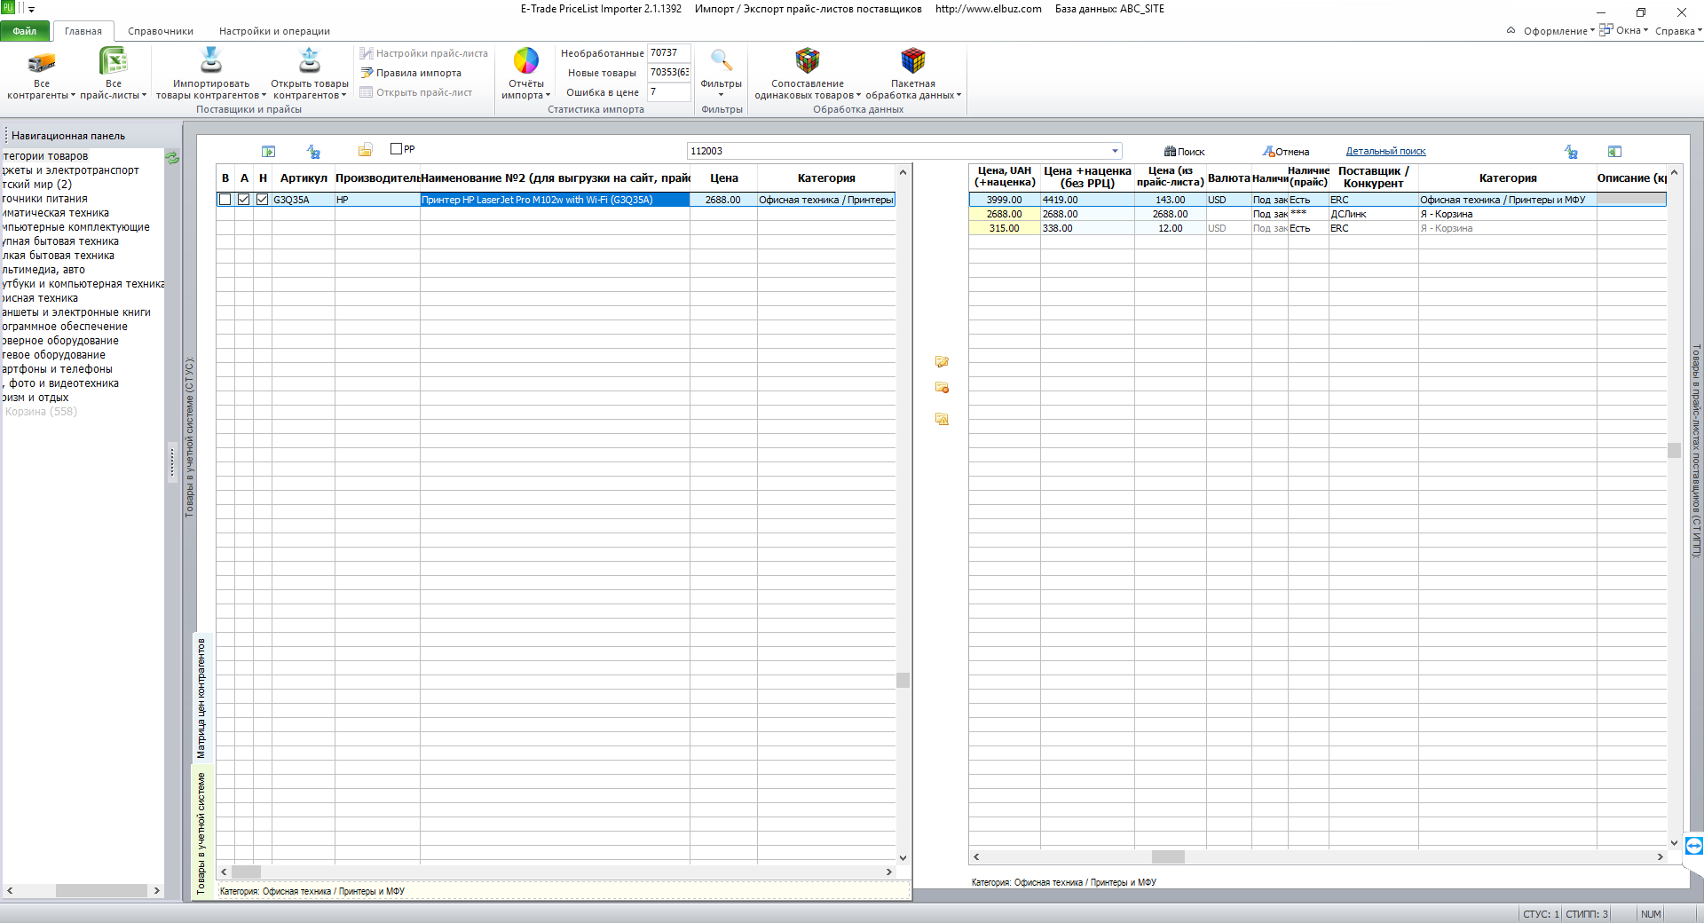Screen dimensions: 1704x923
Task: Switch to Настройки и операции tab
Action: [274, 31]
